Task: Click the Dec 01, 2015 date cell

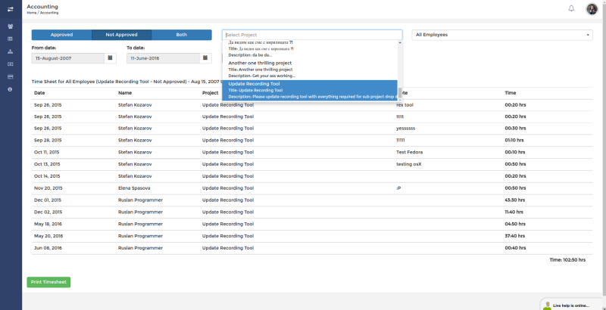Action: coord(48,200)
